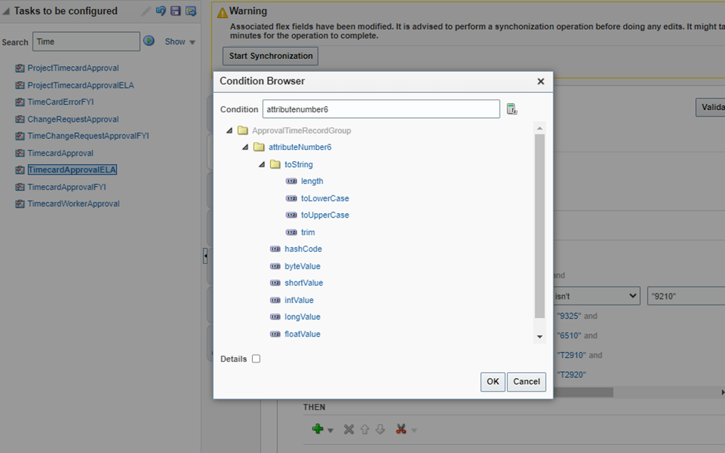Screen dimensions: 725x453
Task: Click the save diskette icon above the task list
Action: click(x=175, y=10)
